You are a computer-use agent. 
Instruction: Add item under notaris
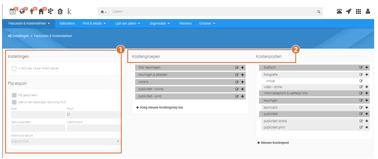tap(242, 82)
